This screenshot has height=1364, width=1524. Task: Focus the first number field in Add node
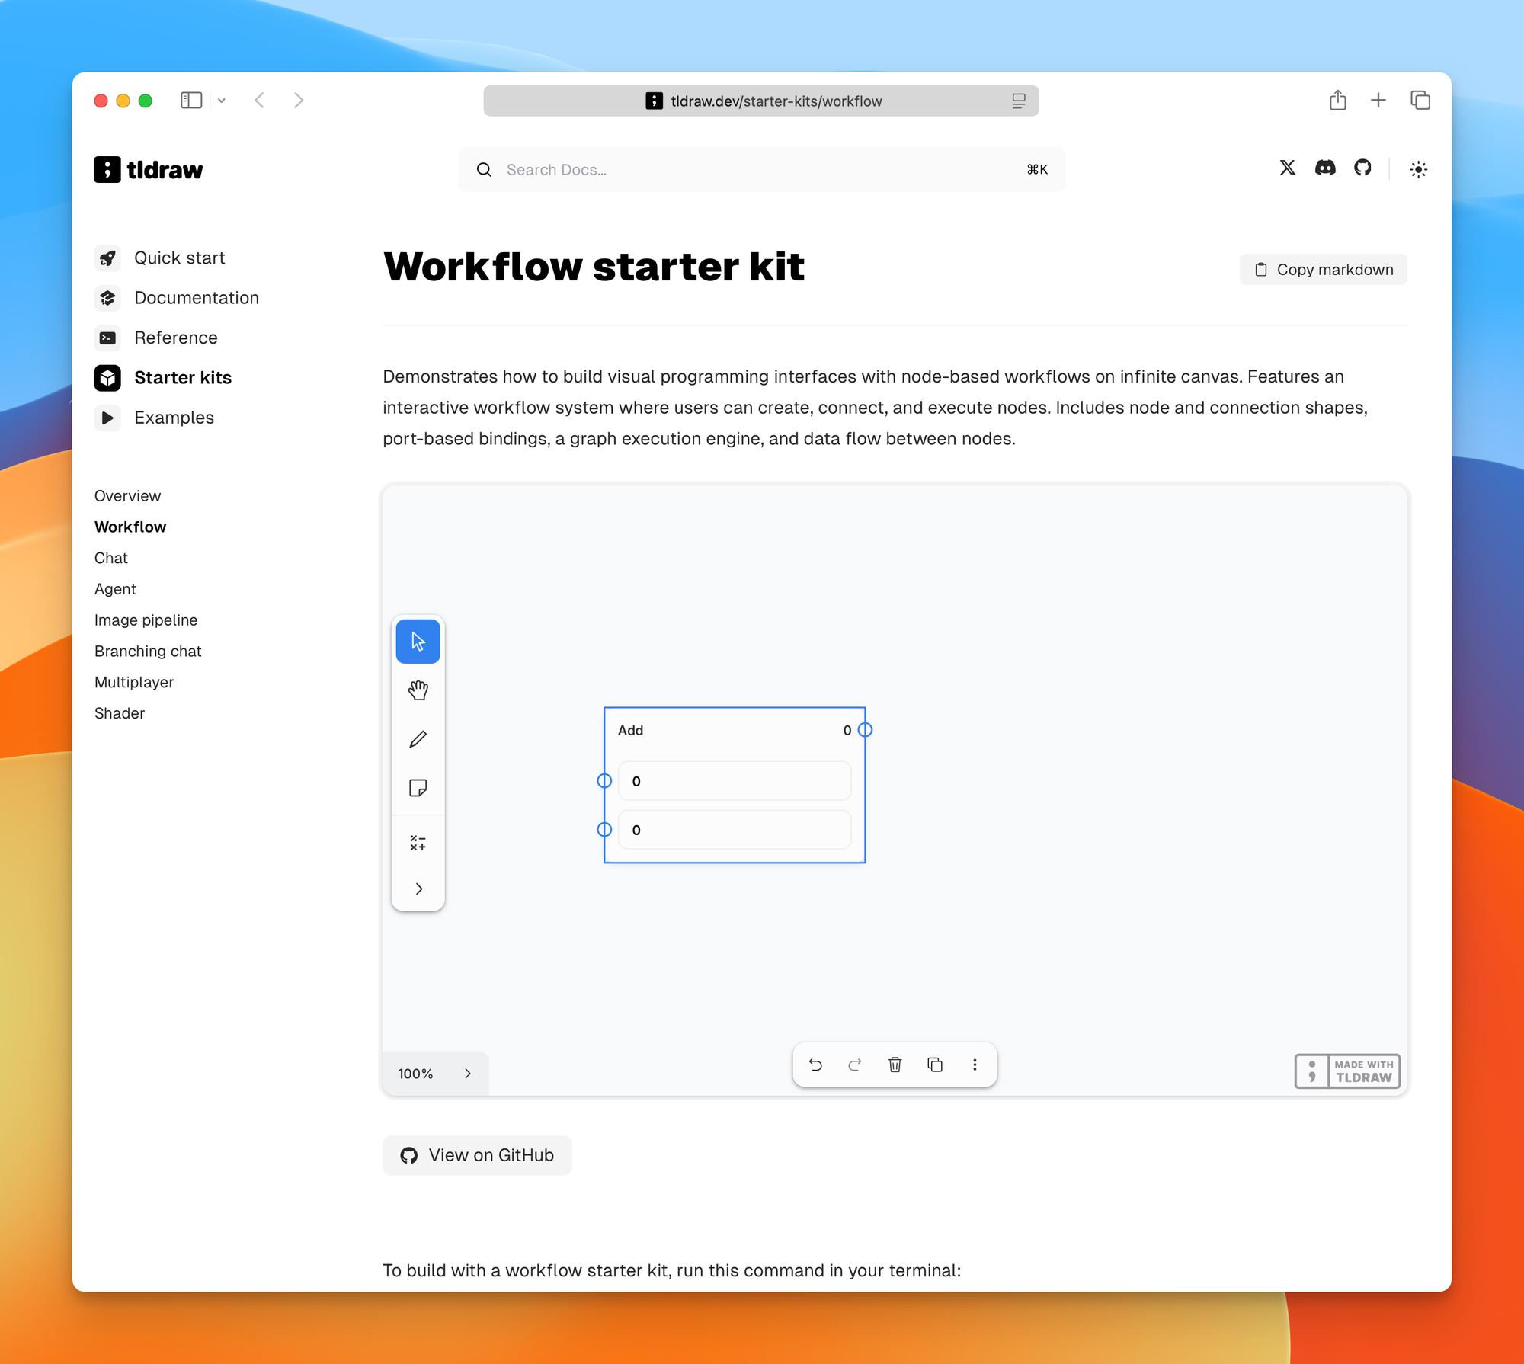(735, 781)
